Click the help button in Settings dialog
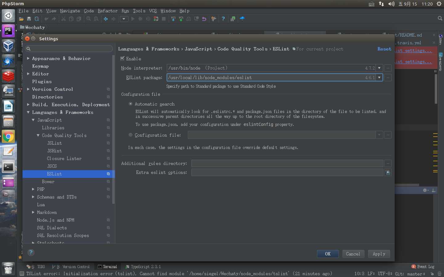The height and width of the screenshot is (277, 444). point(31,253)
